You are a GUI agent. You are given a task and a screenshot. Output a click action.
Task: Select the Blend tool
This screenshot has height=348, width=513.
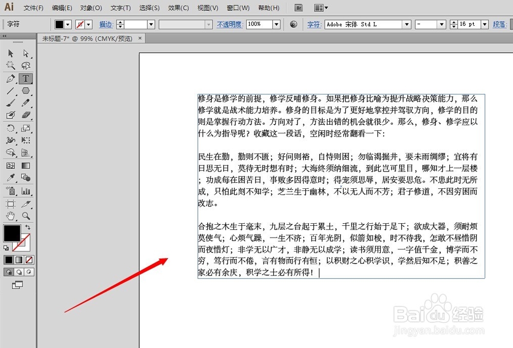[x=26, y=178]
